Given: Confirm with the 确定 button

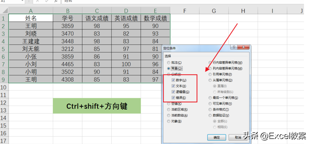Looking at the screenshot, I should pyautogui.click(x=217, y=137).
